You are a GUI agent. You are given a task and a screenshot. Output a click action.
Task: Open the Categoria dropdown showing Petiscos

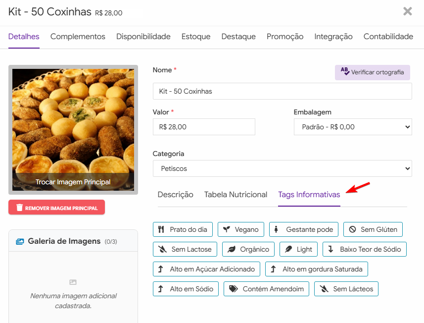tap(282, 168)
